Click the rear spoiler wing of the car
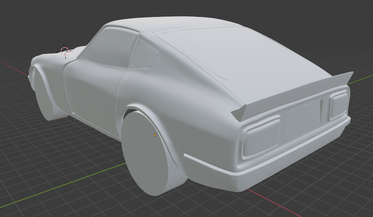Viewport: 373px width, 217px height. pyautogui.click(x=292, y=96)
